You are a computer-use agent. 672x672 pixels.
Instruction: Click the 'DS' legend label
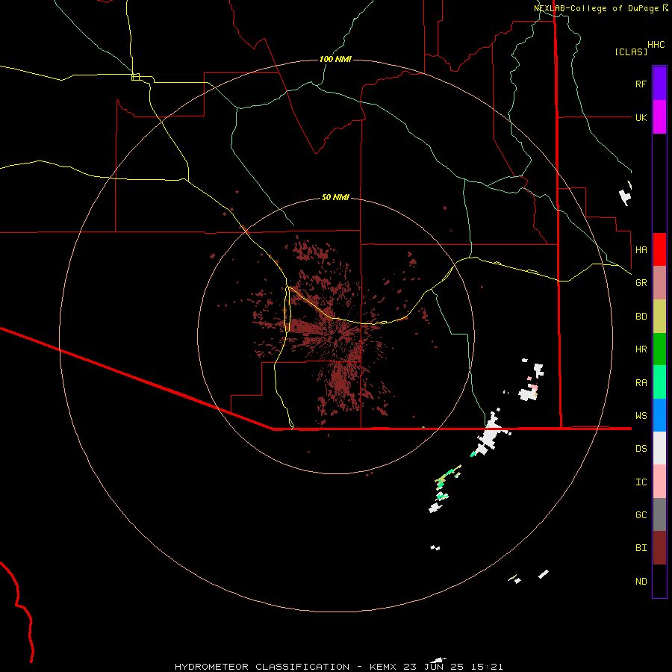click(641, 449)
